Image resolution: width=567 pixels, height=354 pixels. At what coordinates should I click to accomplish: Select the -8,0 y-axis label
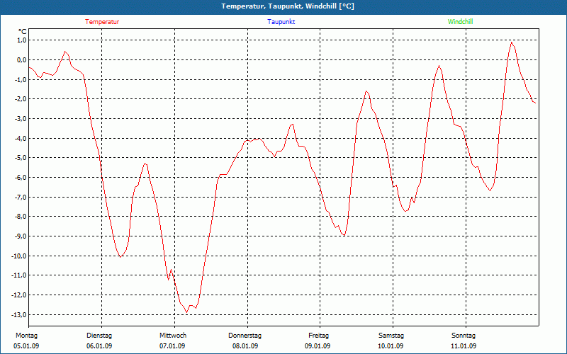[x=21, y=217]
